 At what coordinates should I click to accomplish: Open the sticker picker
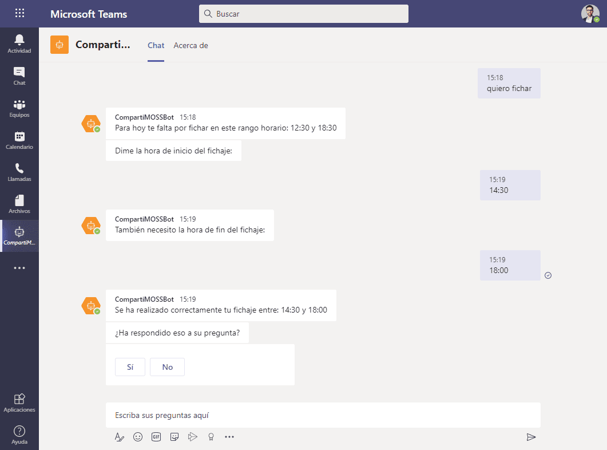pos(174,437)
